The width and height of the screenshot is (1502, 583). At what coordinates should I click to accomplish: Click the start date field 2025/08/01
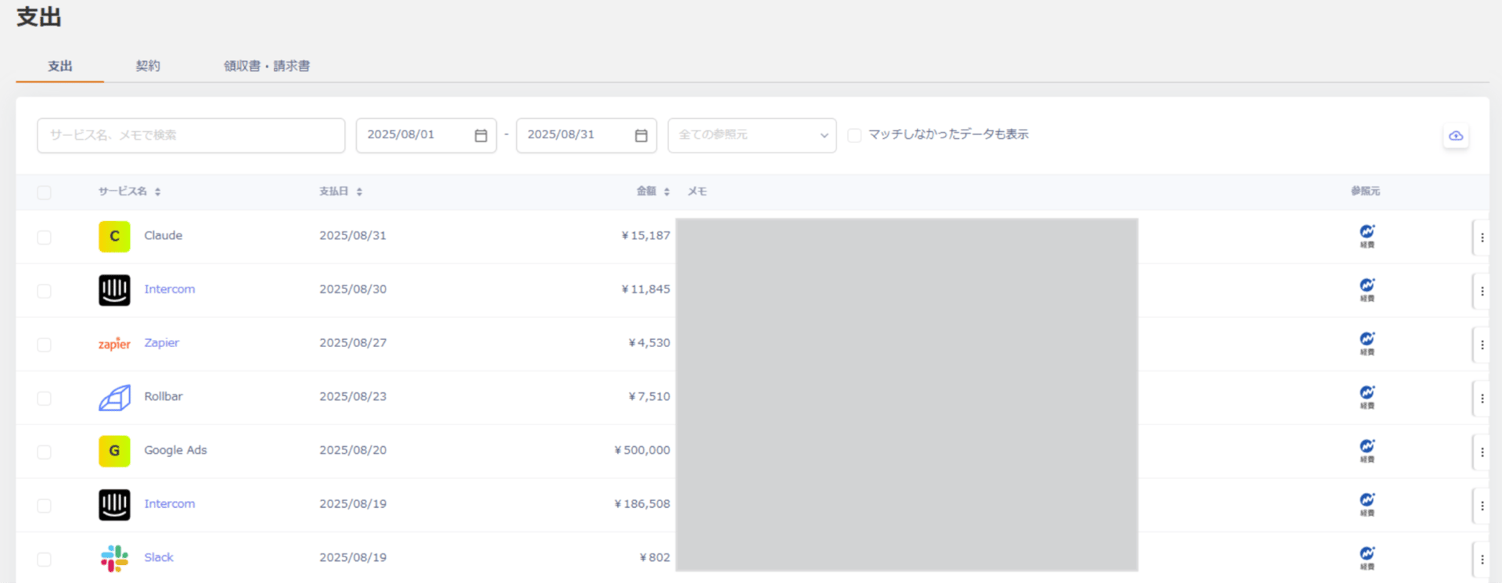(426, 135)
